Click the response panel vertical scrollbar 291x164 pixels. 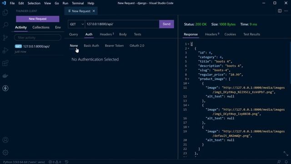[290, 63]
